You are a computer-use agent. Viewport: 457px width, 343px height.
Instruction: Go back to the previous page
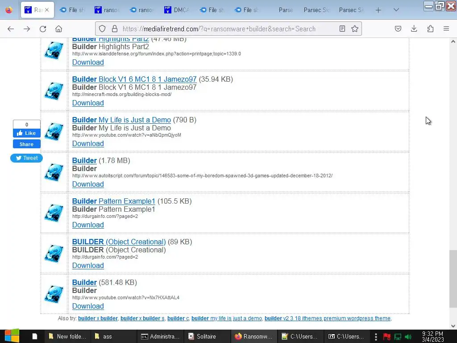pyautogui.click(x=11, y=29)
